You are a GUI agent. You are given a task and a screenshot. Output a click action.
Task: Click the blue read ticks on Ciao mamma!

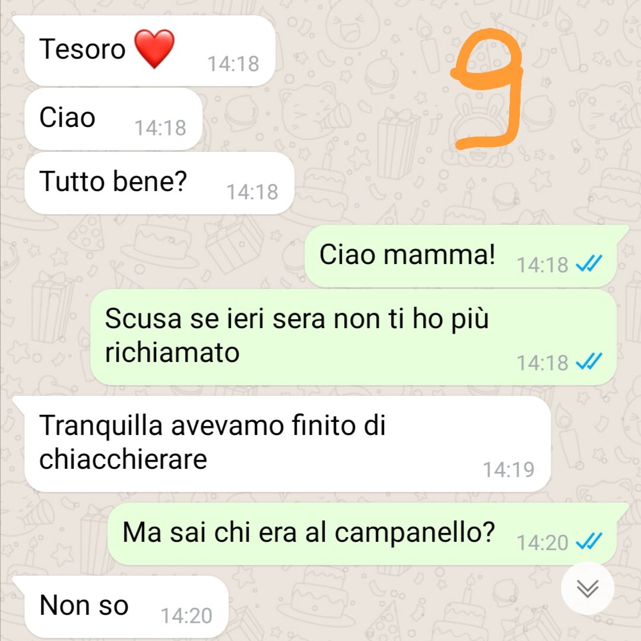click(x=589, y=264)
